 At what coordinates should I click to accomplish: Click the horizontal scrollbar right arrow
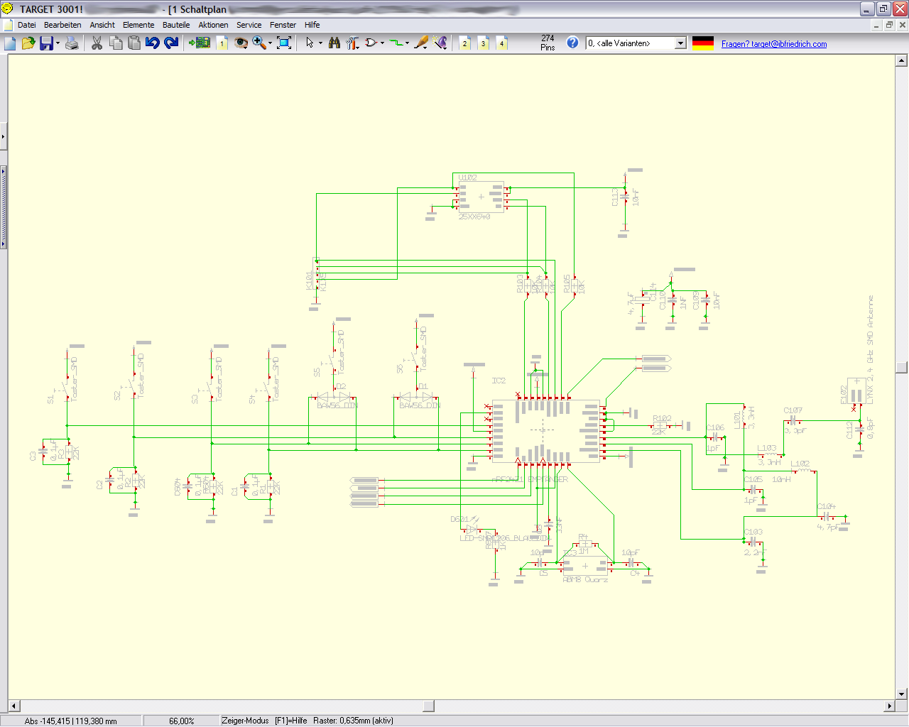pos(889,706)
